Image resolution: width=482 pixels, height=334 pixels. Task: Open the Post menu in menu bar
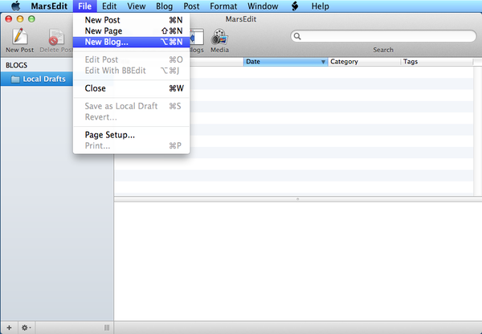(x=191, y=6)
